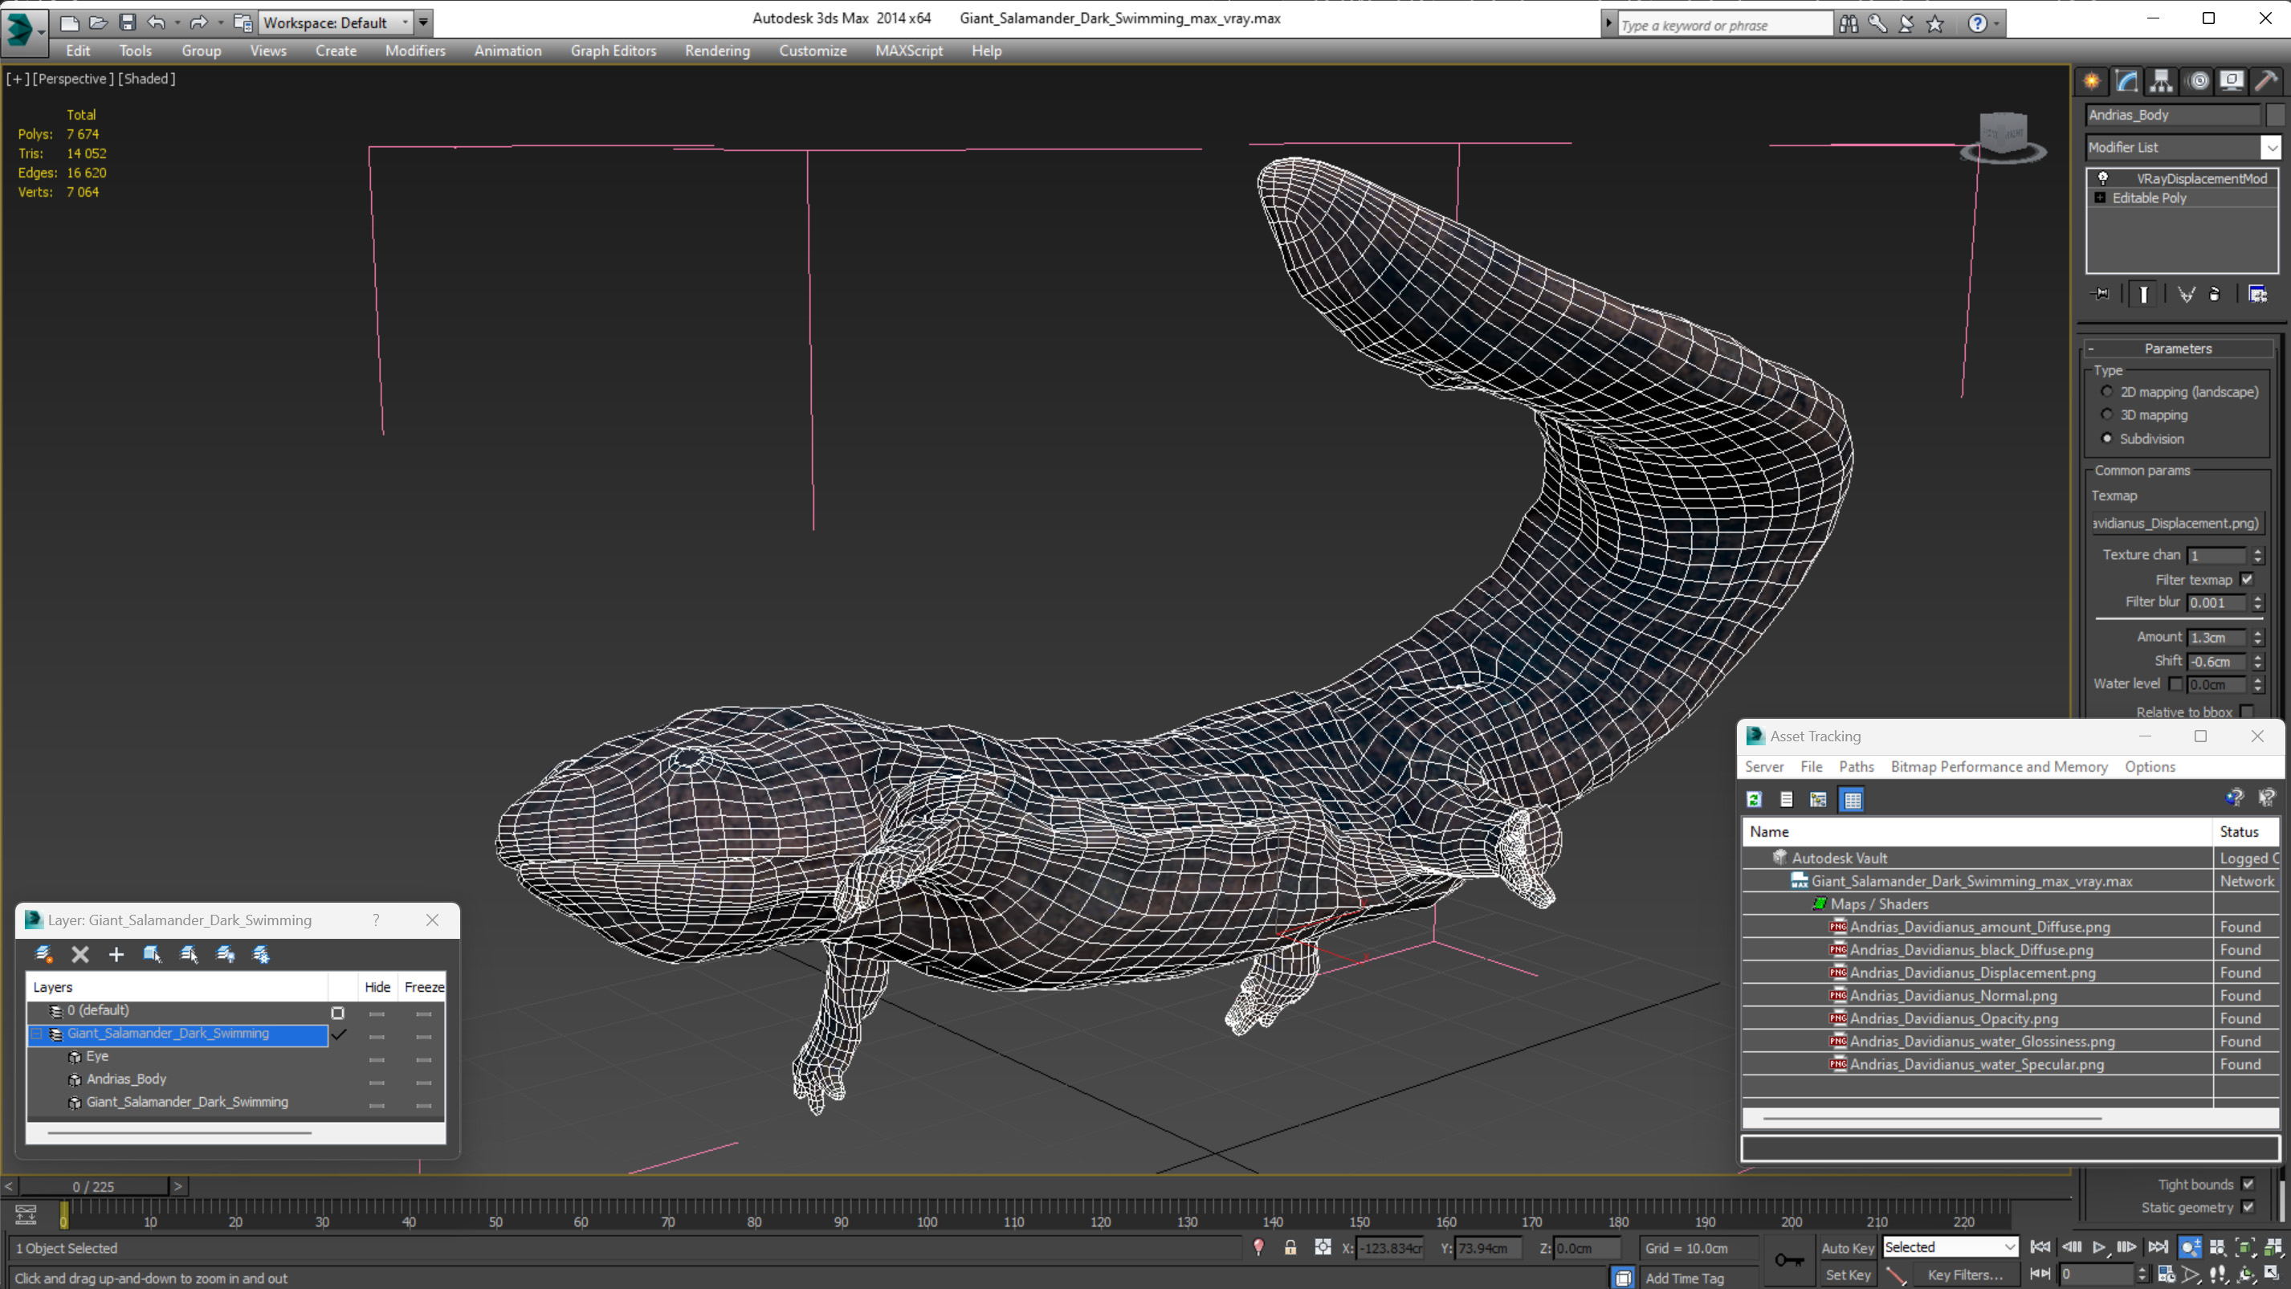Click the Asset Tracking horizontal scrollbar
Screen dimensions: 2291x1289
click(1932, 1118)
